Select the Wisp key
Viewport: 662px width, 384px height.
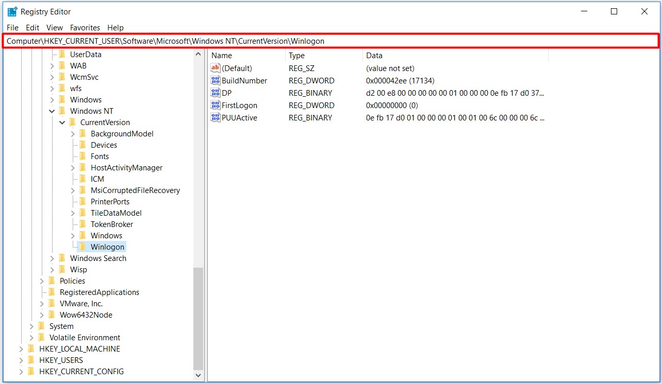click(x=78, y=269)
